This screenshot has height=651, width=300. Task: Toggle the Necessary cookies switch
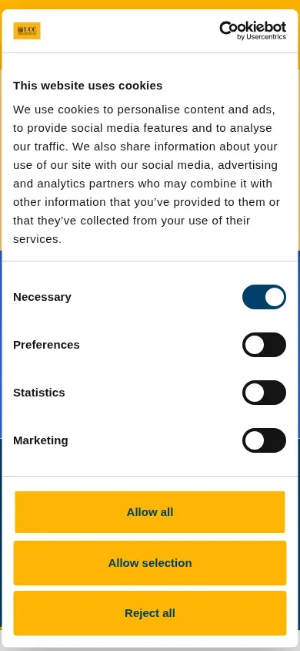tap(264, 297)
